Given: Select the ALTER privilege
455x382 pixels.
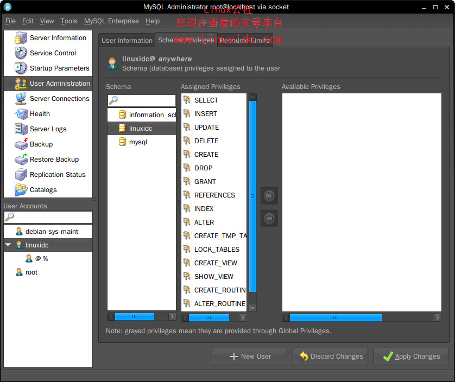Looking at the screenshot, I should (x=214, y=222).
